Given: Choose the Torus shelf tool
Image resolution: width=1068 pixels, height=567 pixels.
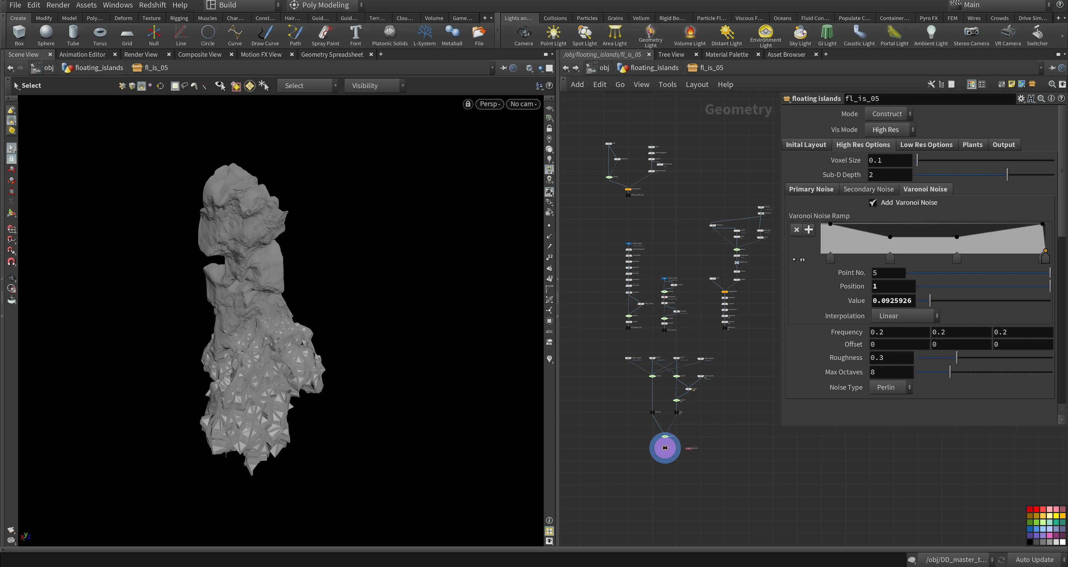Looking at the screenshot, I should pos(100,35).
